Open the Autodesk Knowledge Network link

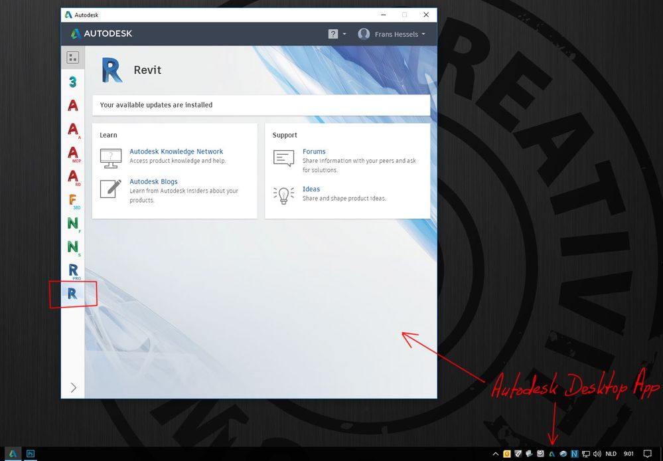[177, 151]
